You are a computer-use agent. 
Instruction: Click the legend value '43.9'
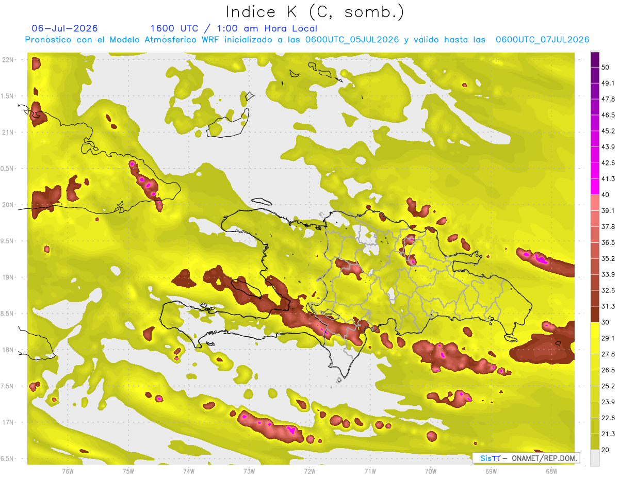click(608, 147)
